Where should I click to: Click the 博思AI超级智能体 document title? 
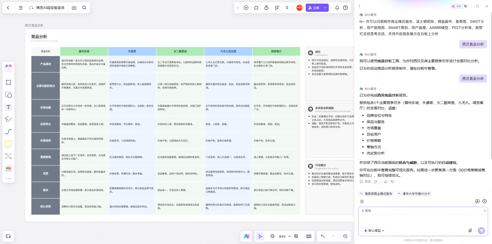click(50, 8)
